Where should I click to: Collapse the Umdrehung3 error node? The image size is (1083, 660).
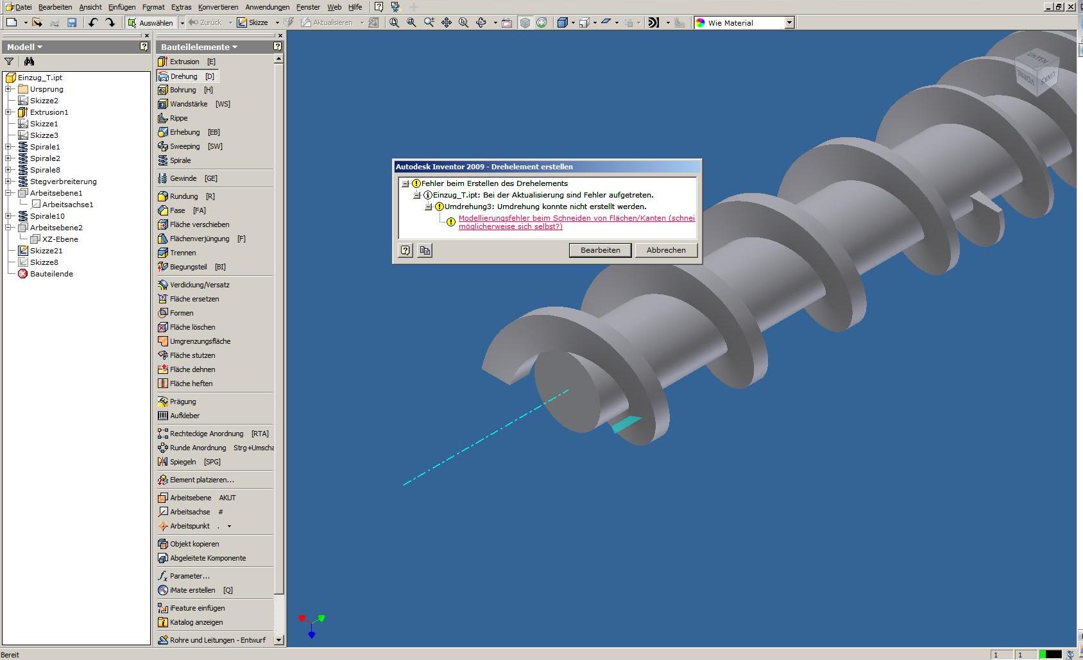point(429,207)
